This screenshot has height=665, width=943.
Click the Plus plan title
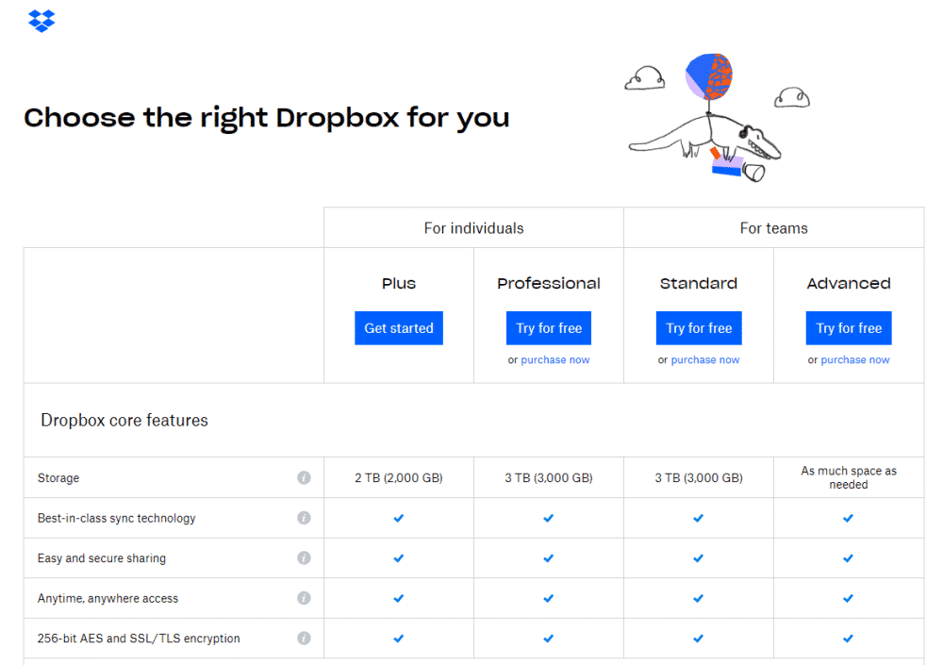[399, 284]
